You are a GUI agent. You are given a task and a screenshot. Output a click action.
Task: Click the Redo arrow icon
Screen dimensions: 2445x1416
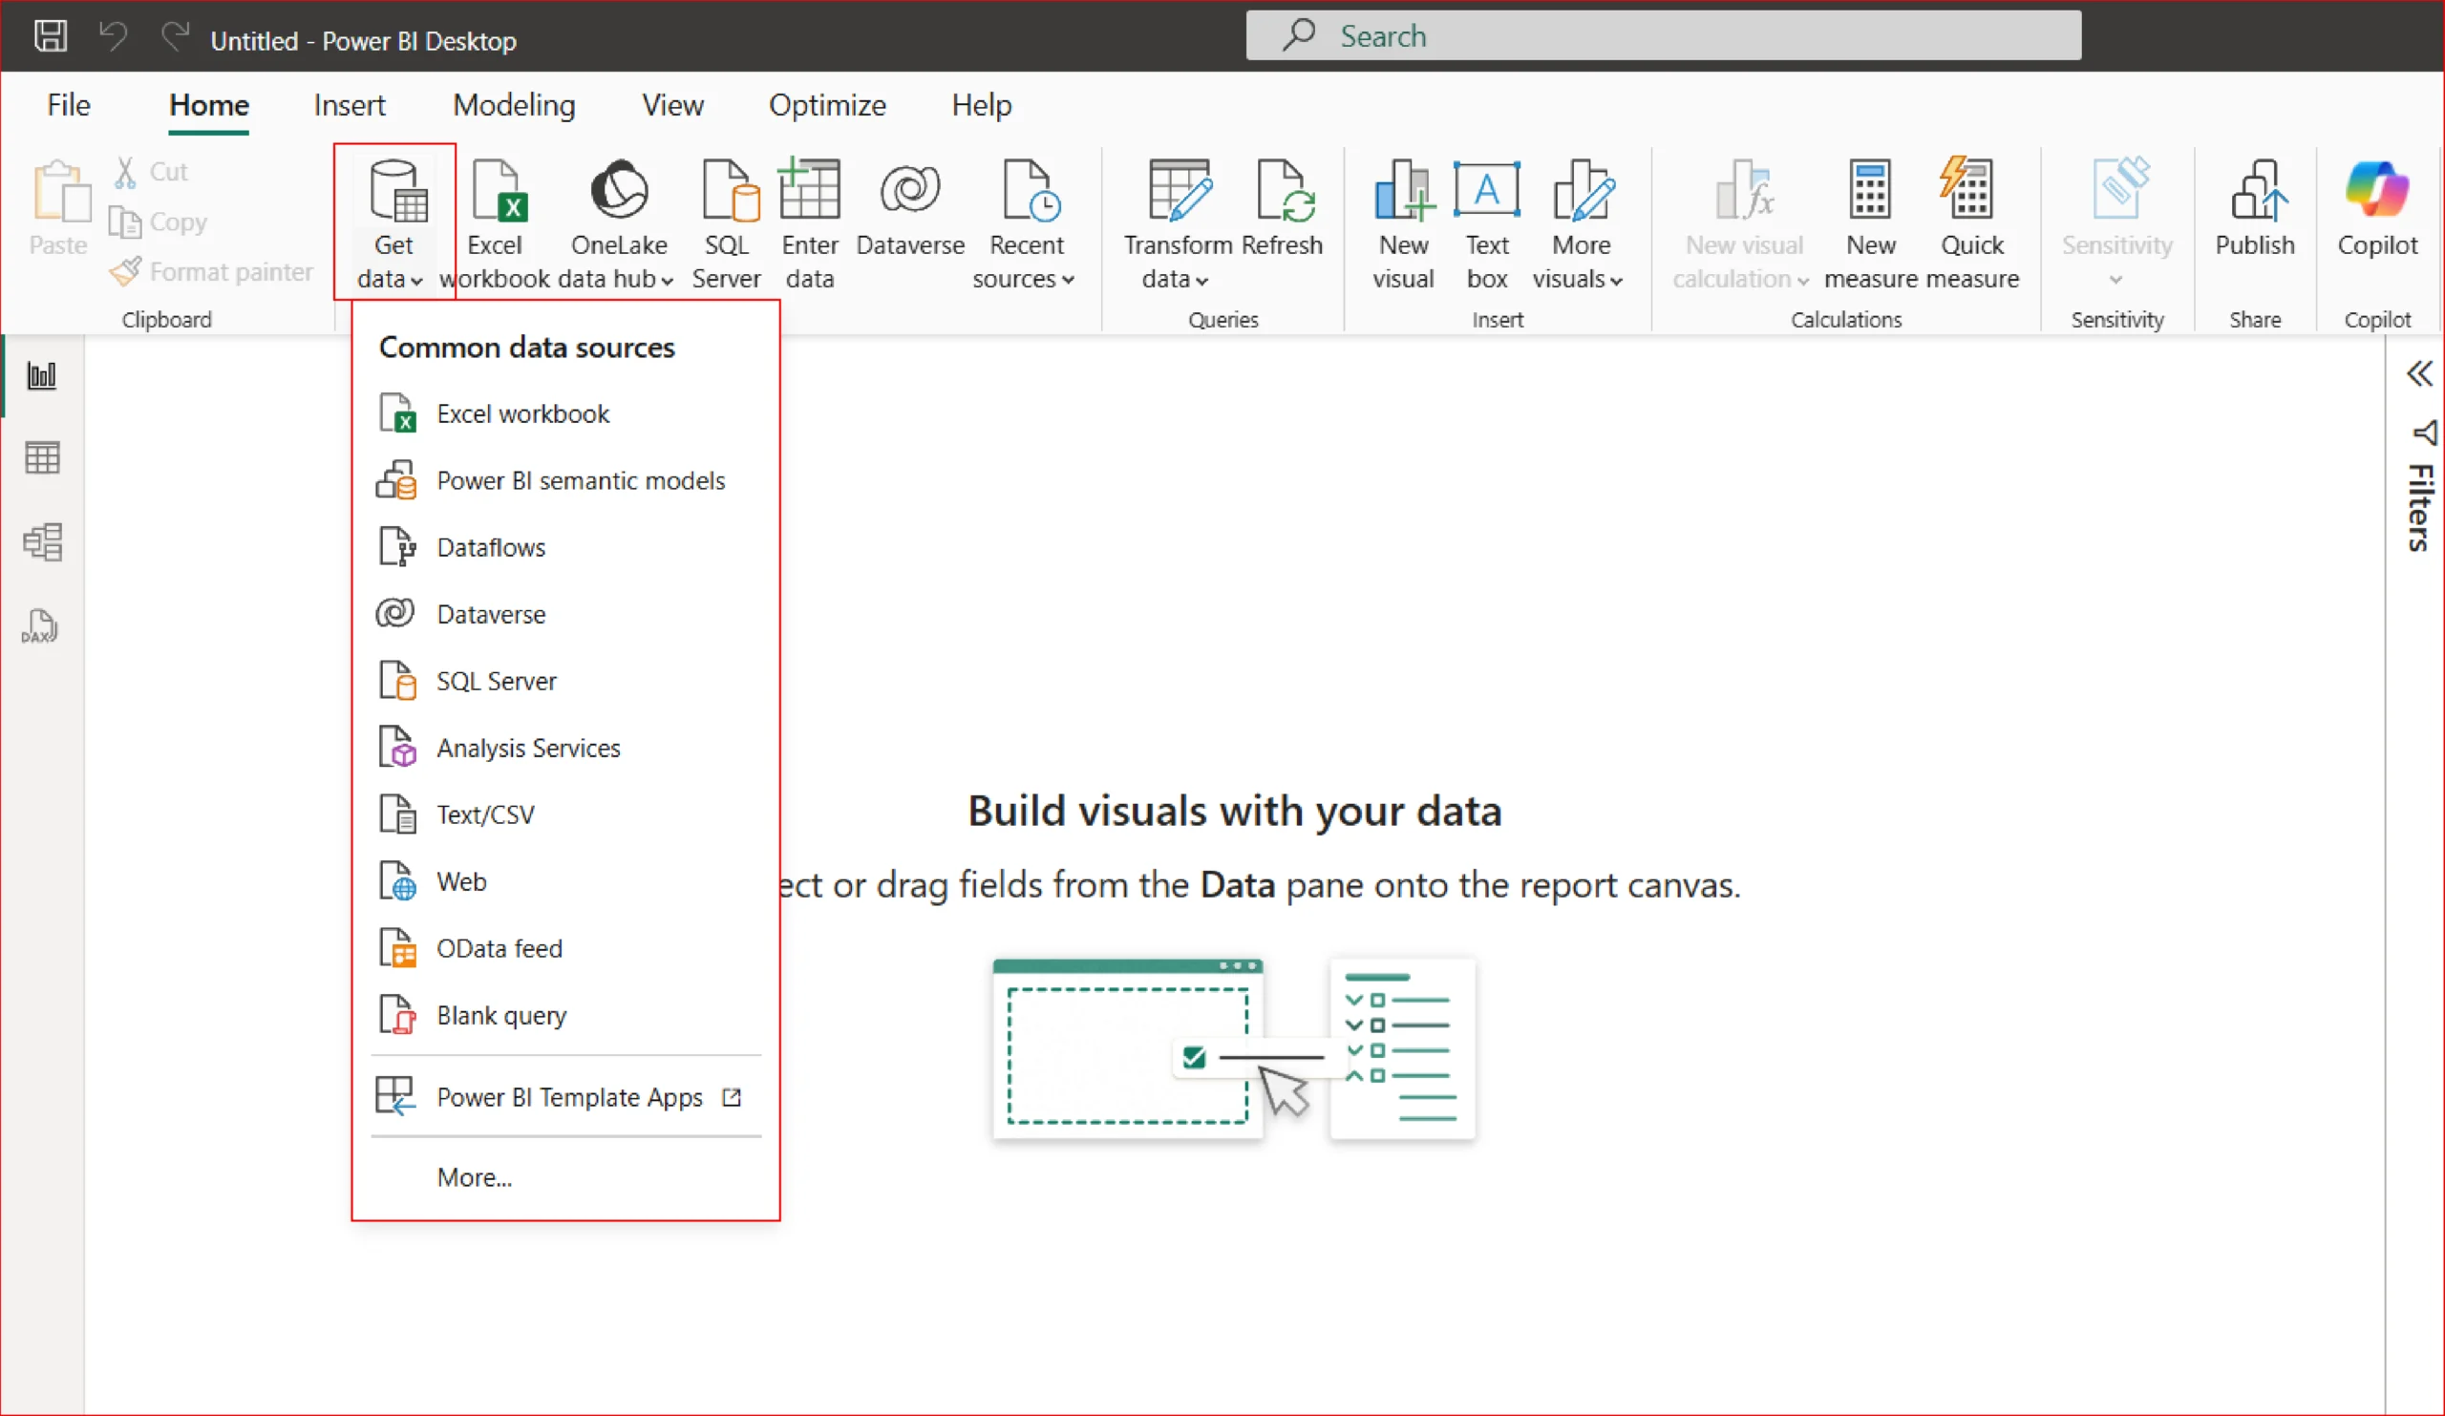coord(176,37)
